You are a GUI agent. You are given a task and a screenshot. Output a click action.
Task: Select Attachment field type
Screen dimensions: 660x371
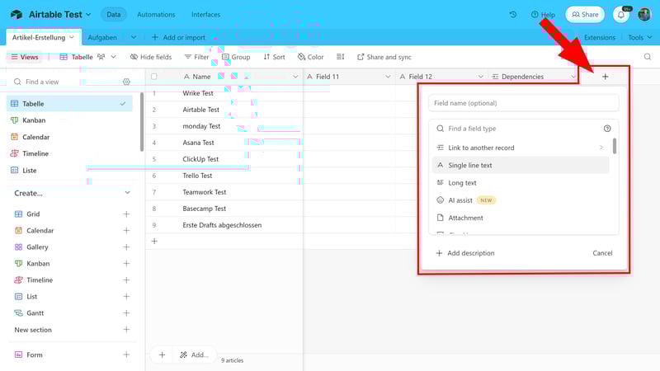pos(521,218)
